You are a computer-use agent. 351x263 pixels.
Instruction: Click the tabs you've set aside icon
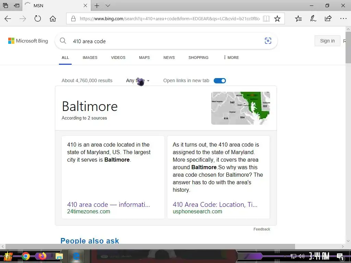(x=5, y=5)
